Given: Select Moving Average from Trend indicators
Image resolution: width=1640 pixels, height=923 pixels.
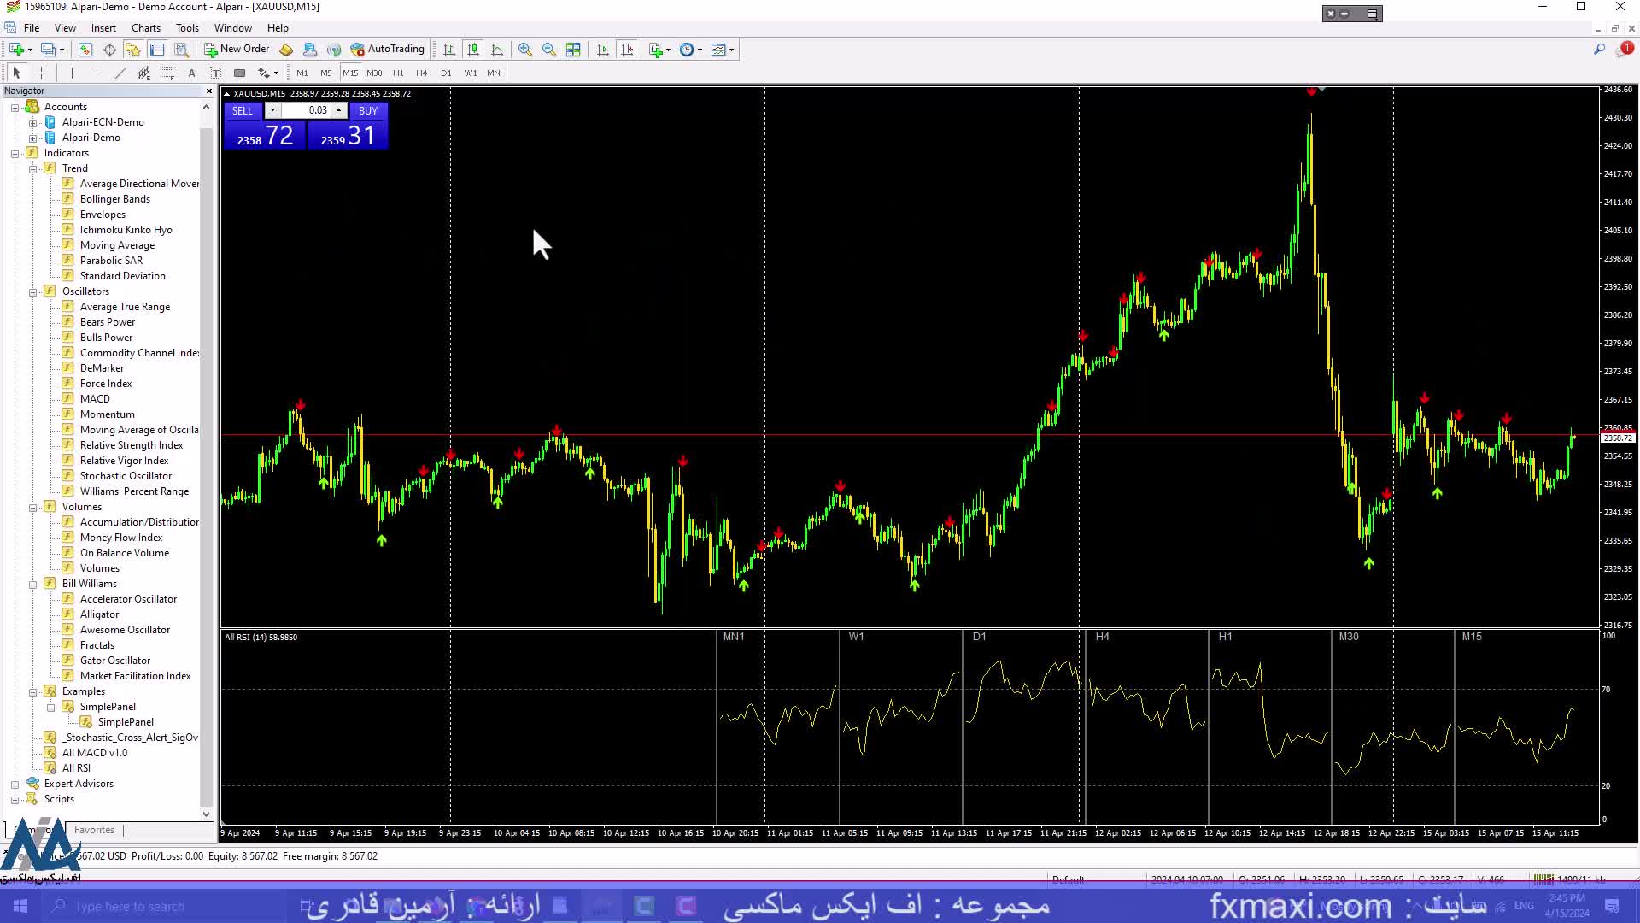Looking at the screenshot, I should pos(116,244).
